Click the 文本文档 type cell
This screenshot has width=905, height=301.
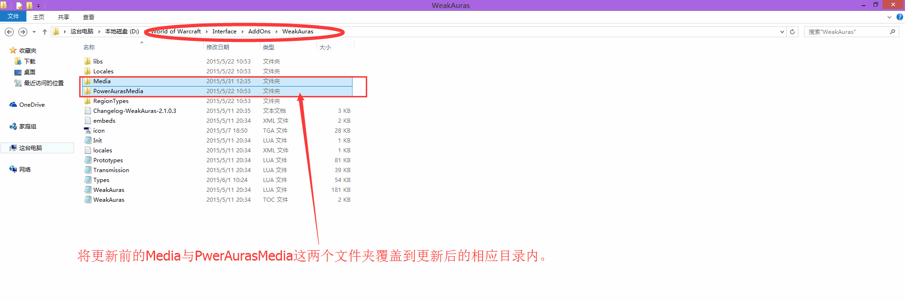274,111
